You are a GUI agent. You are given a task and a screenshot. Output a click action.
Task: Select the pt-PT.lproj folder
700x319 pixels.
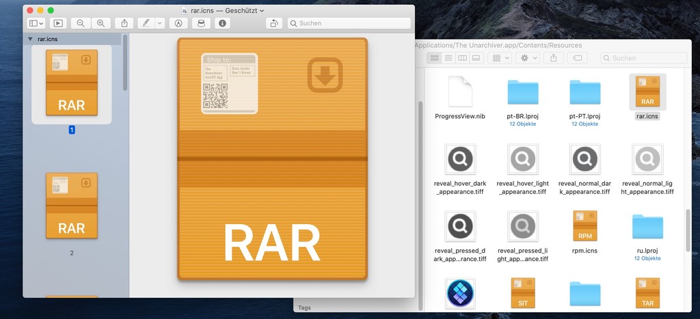(585, 92)
